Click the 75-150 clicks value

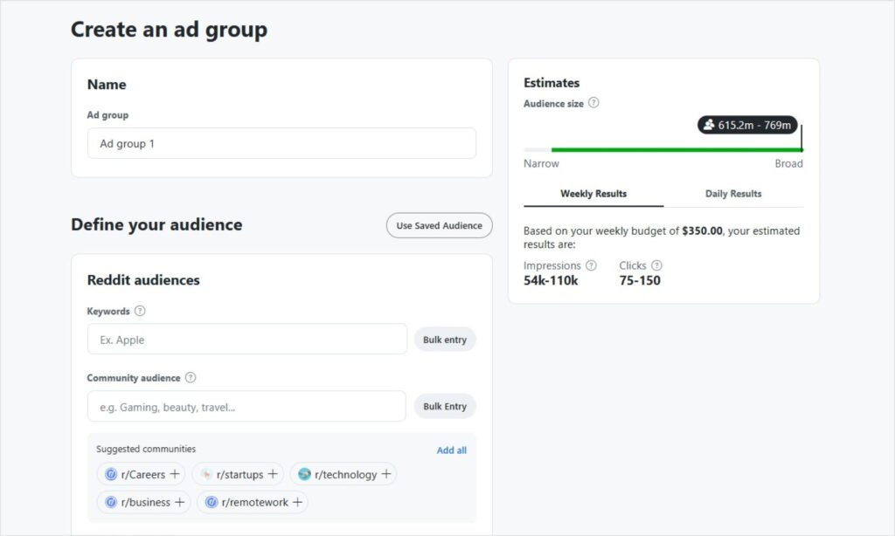click(640, 280)
